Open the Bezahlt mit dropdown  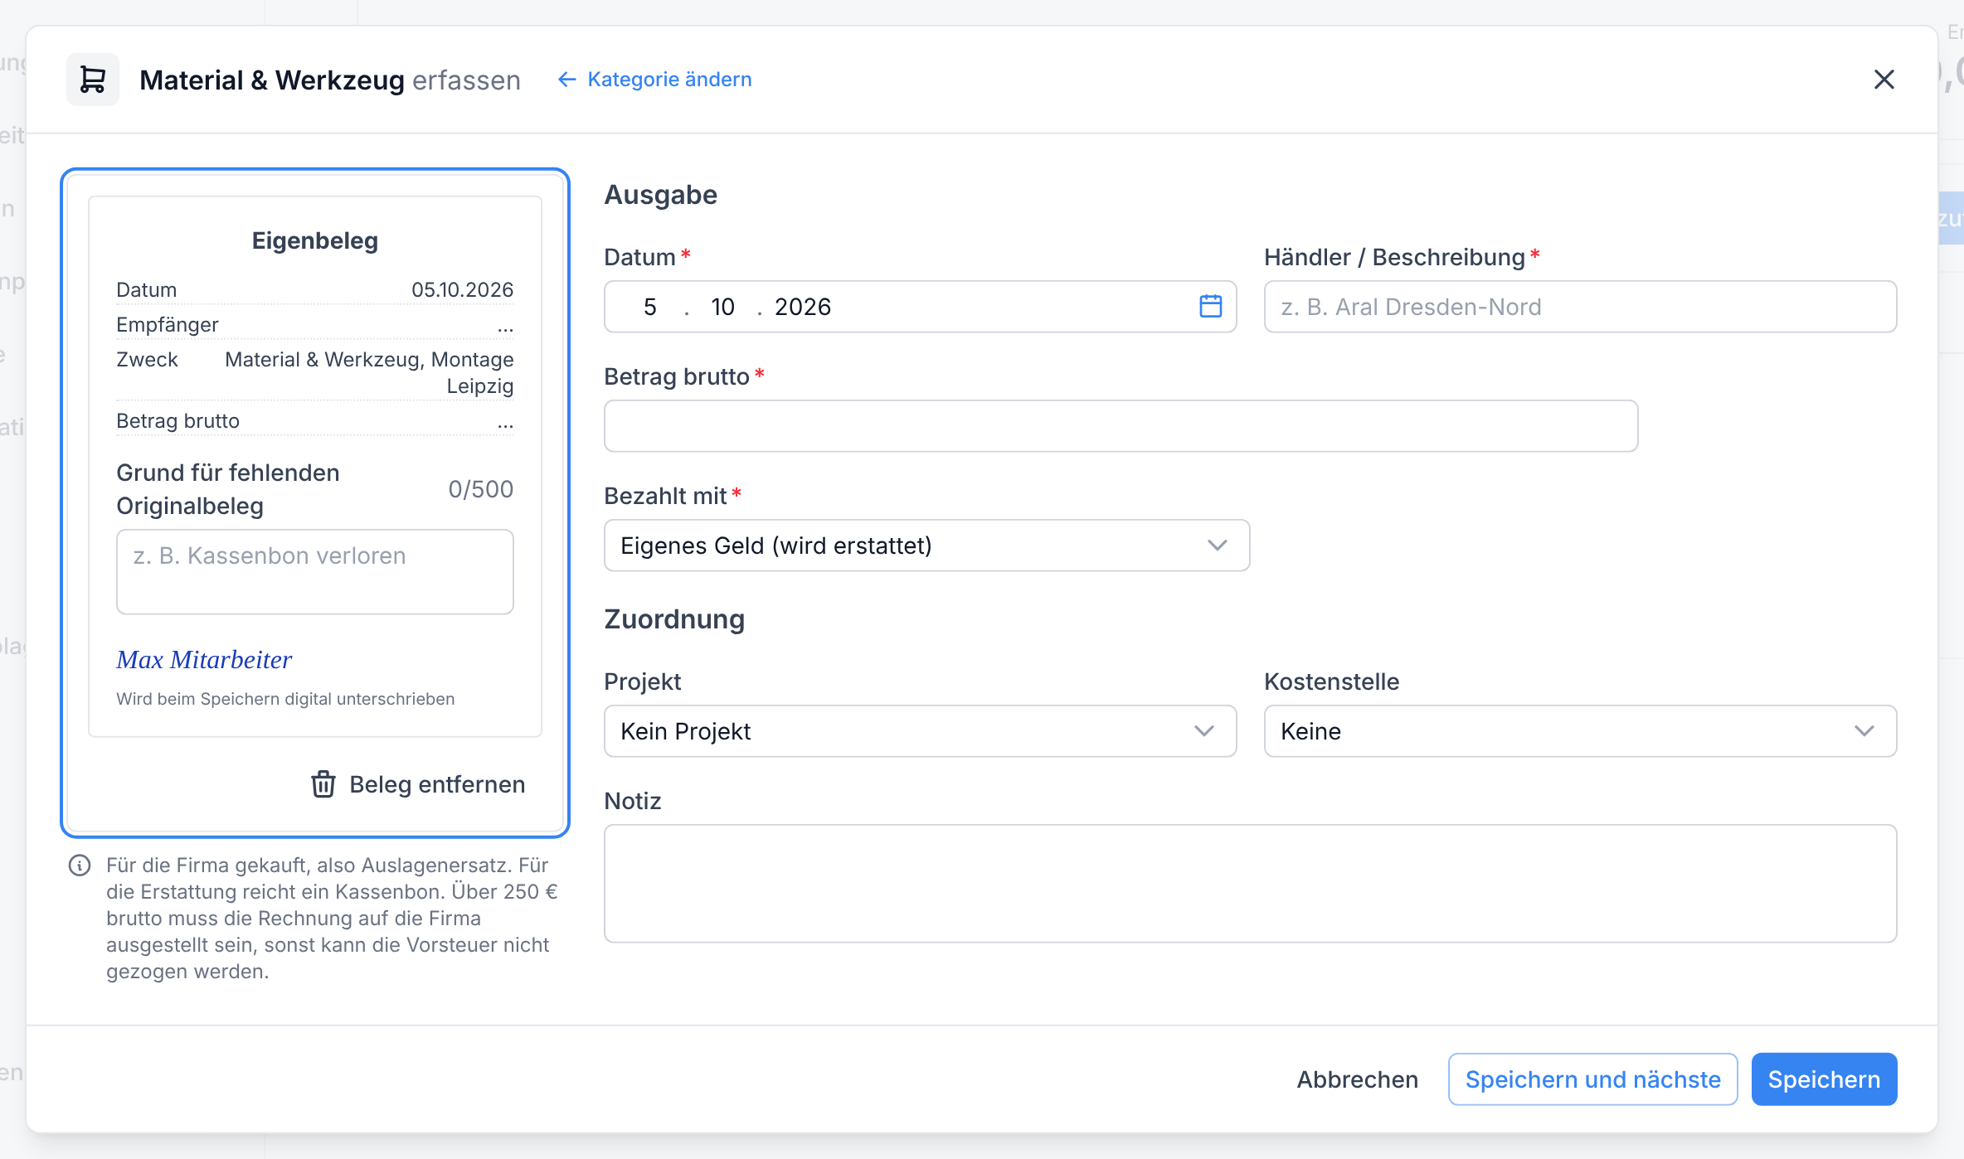coord(926,546)
